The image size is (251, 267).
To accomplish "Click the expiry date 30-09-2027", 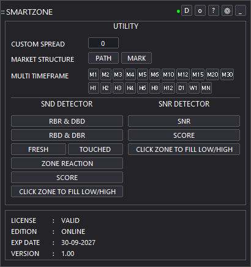I will [78, 243].
